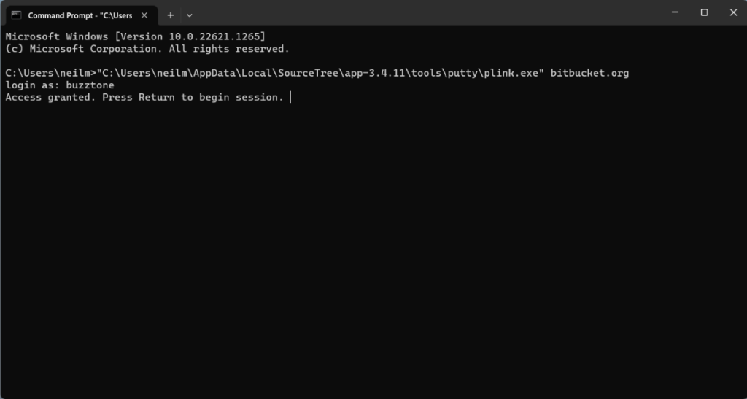Click "Press Return to begin session" text

(x=193, y=97)
